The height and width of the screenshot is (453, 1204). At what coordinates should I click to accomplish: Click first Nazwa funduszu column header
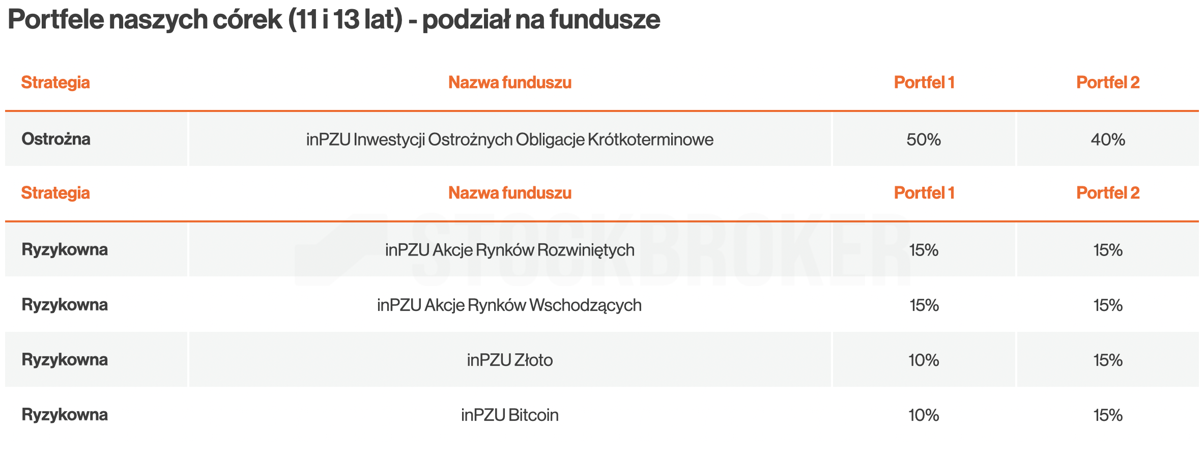tap(510, 82)
